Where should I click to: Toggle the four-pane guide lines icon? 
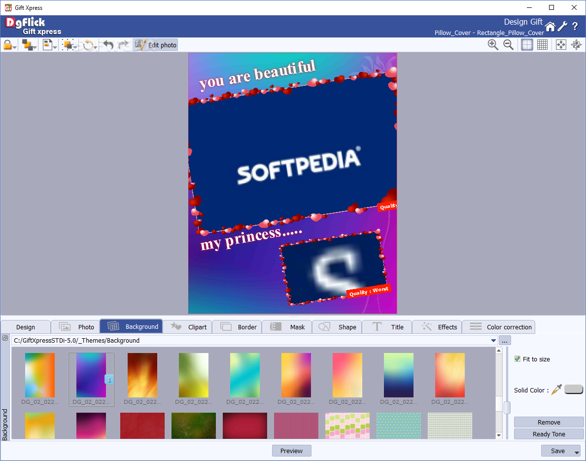pyautogui.click(x=527, y=45)
